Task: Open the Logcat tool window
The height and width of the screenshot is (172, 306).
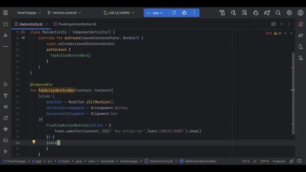Action: pyautogui.click(x=5, y=107)
